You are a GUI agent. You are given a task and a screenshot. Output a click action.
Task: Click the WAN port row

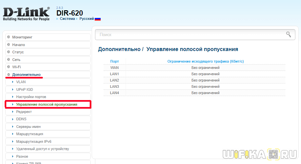point(194,68)
